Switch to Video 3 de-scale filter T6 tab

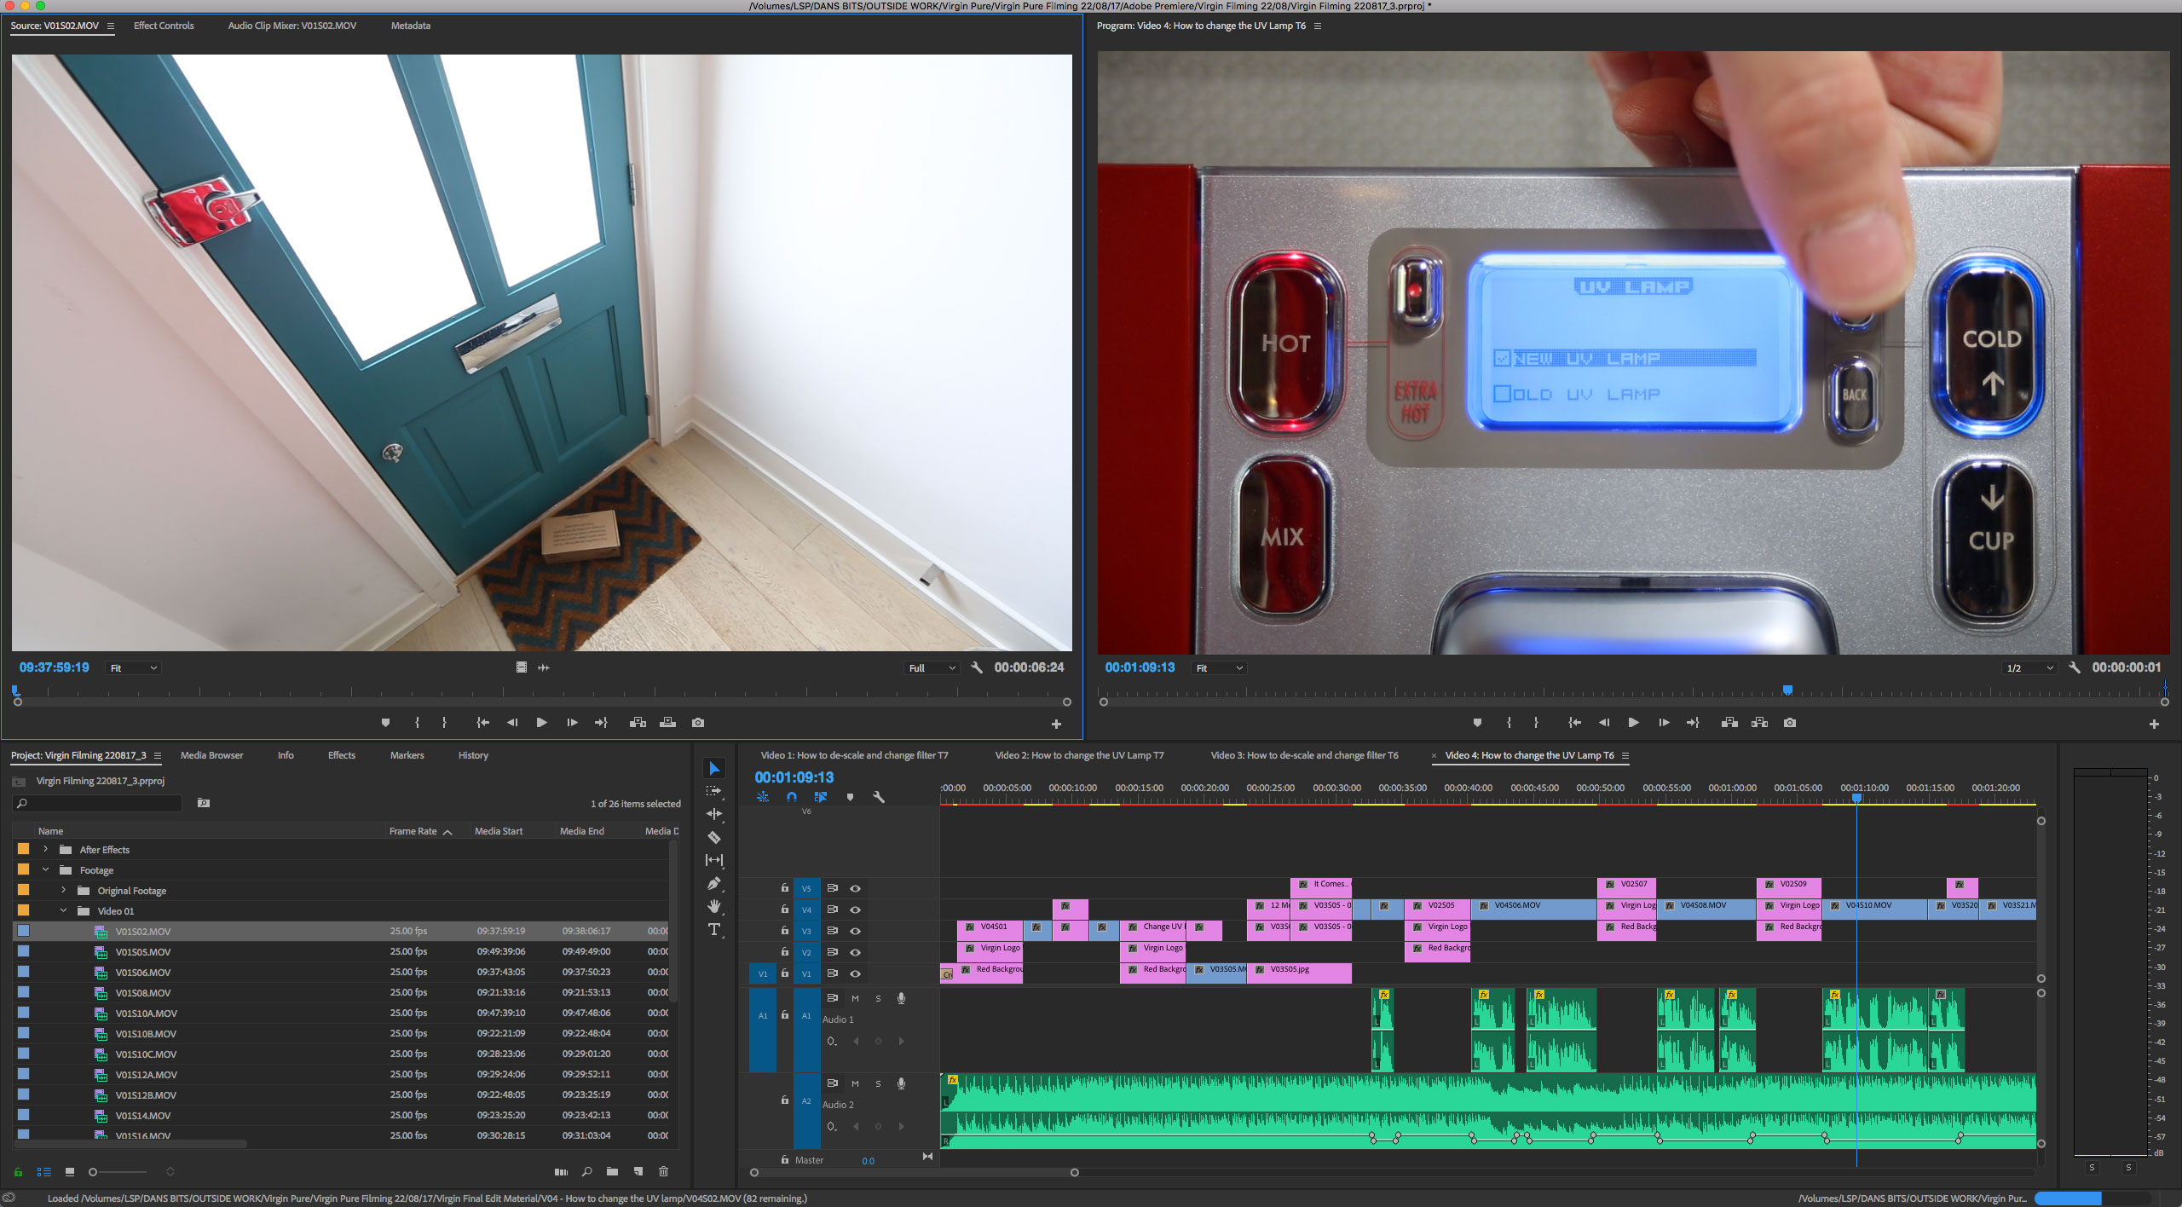[x=1304, y=755]
